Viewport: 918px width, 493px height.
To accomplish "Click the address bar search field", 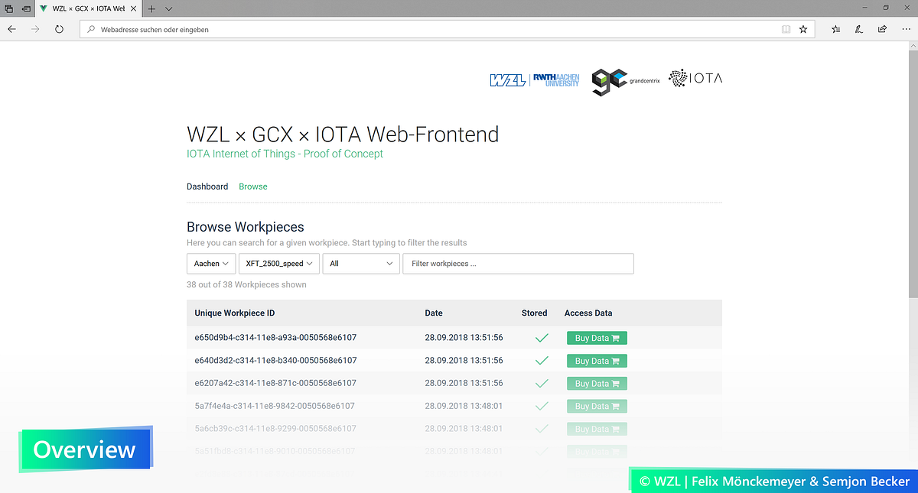I will [x=448, y=29].
